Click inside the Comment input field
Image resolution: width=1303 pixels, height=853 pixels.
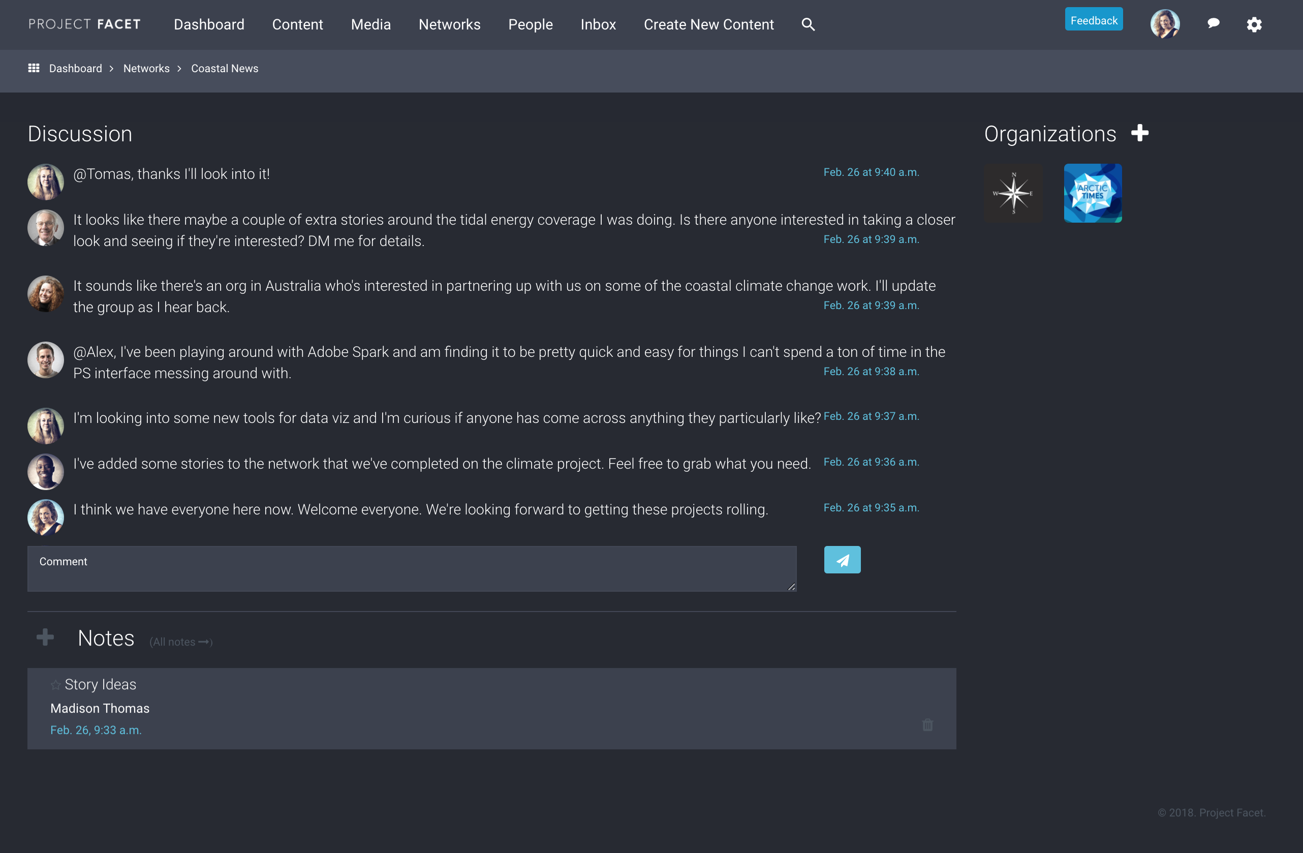pyautogui.click(x=412, y=568)
